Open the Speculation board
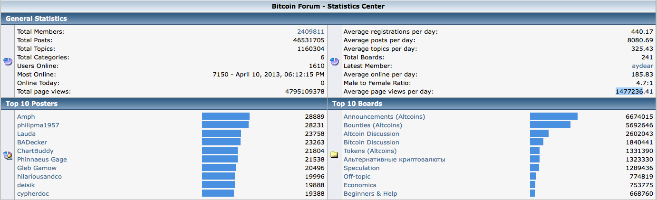 (x=362, y=168)
